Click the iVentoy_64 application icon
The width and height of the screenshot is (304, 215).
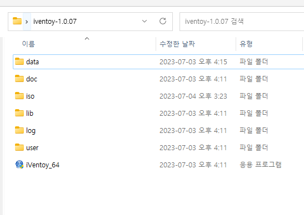(x=19, y=165)
